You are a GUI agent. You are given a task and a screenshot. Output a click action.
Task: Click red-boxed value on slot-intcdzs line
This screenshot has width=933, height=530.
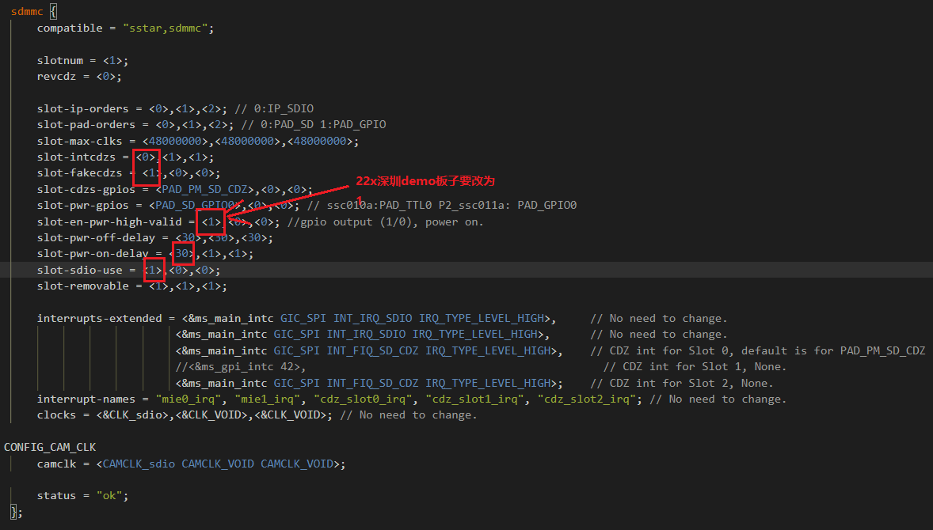coord(147,157)
